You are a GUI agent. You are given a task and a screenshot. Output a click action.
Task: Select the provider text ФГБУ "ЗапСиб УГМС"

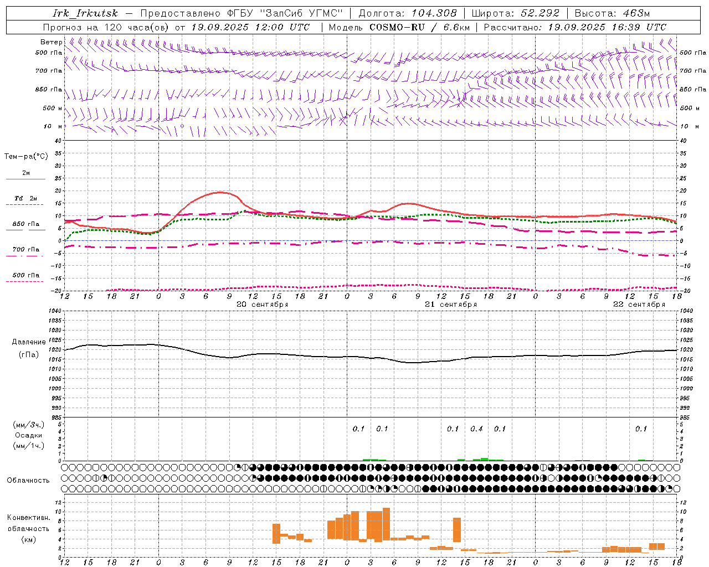tap(285, 13)
